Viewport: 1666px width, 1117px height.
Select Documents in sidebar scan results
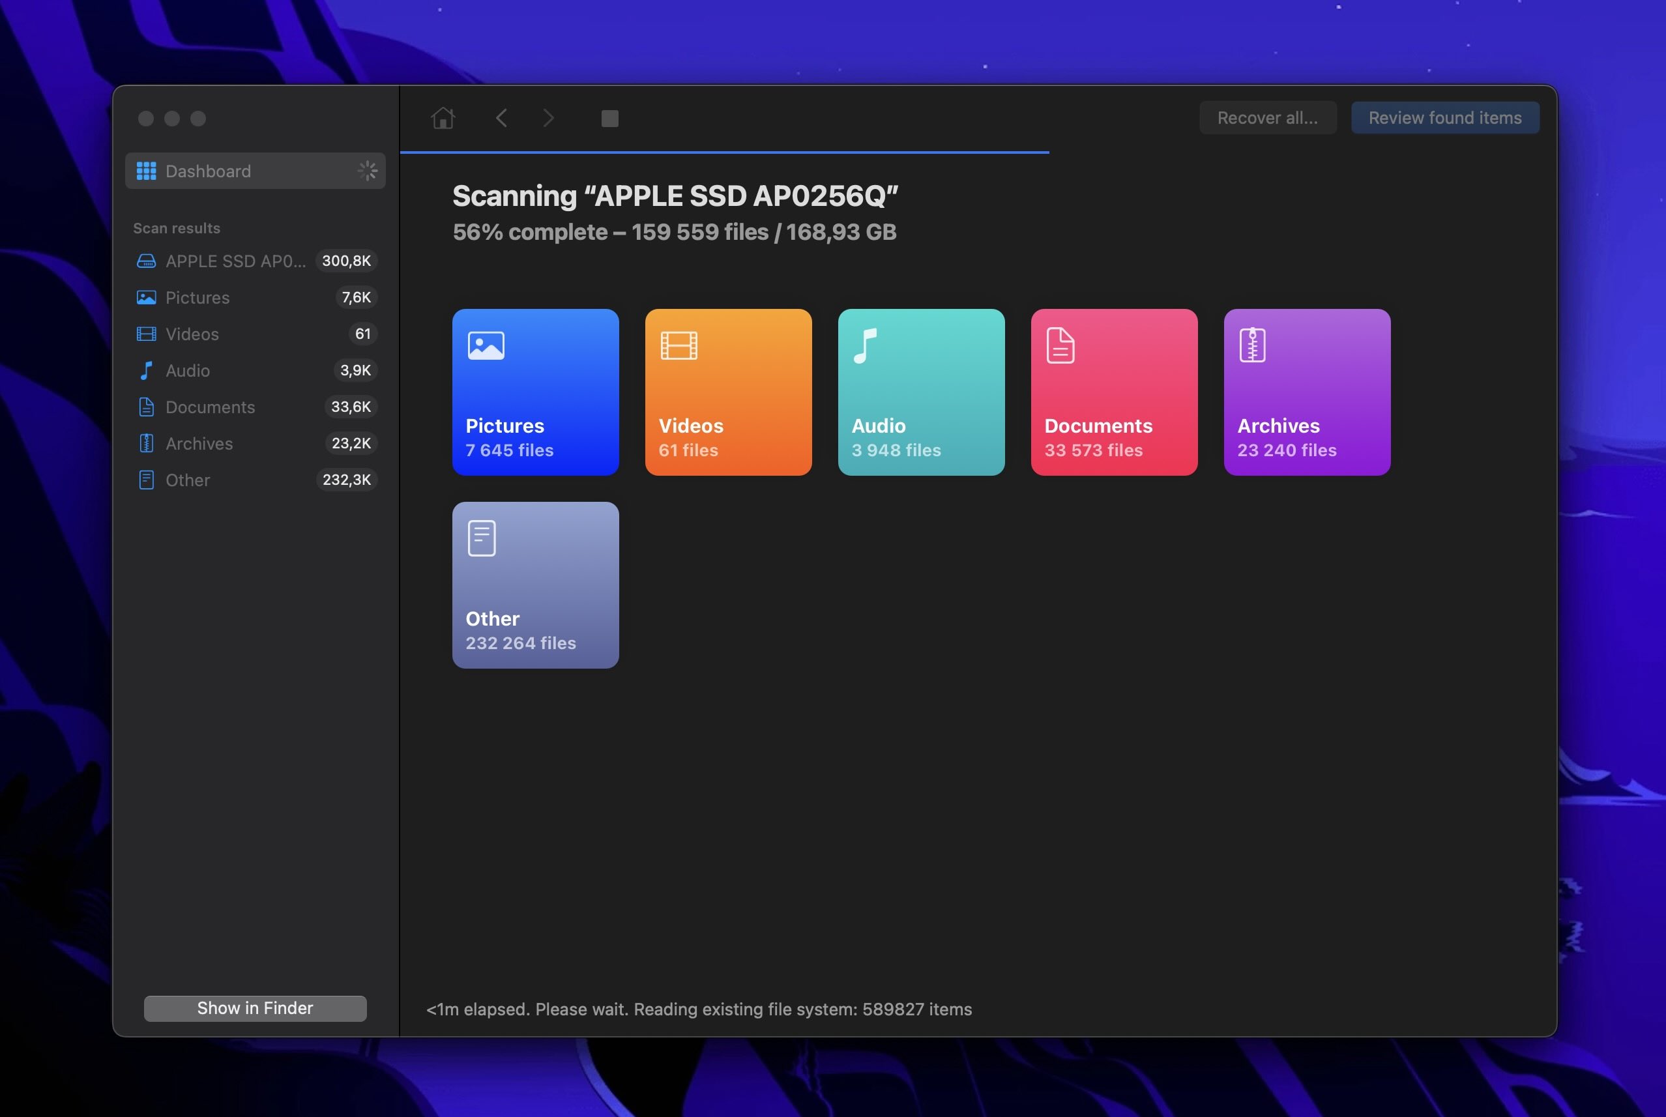pyautogui.click(x=209, y=407)
